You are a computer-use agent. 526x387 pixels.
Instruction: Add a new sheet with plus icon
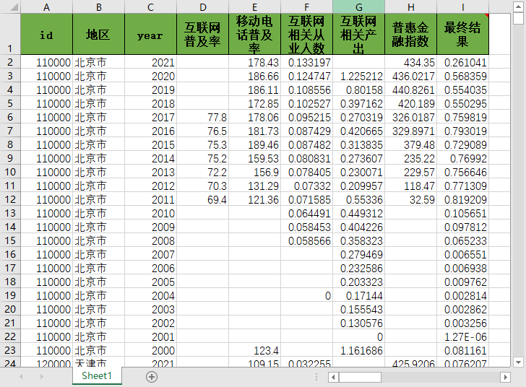click(152, 377)
